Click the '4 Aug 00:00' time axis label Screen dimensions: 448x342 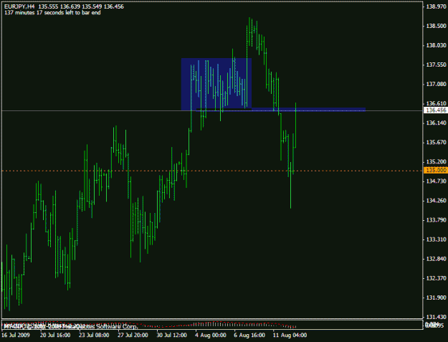click(x=211, y=335)
